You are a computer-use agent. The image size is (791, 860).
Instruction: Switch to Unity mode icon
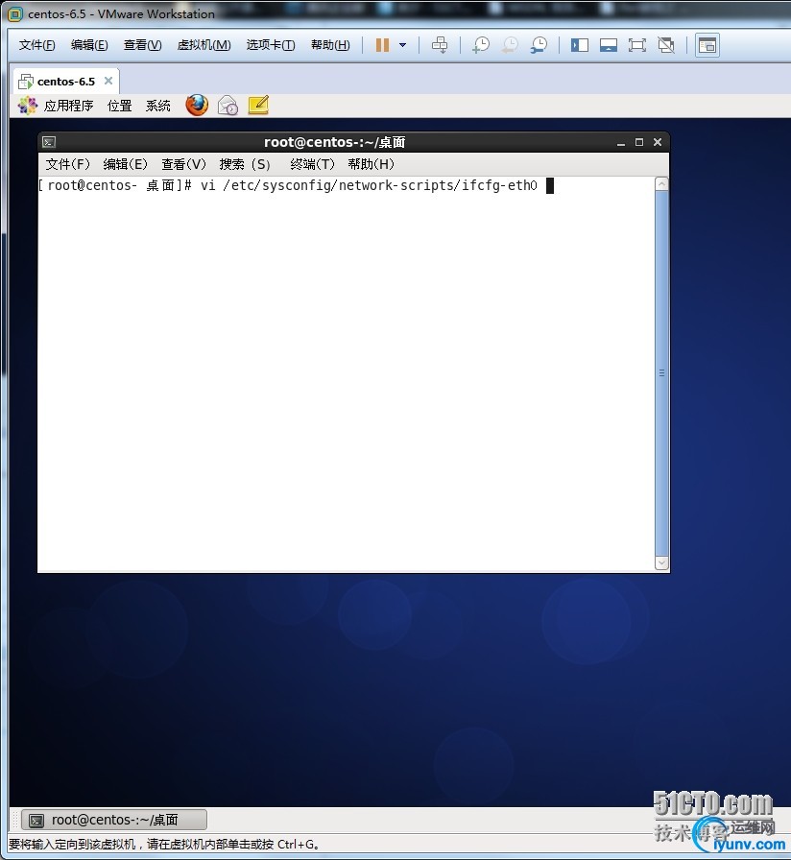coord(666,45)
